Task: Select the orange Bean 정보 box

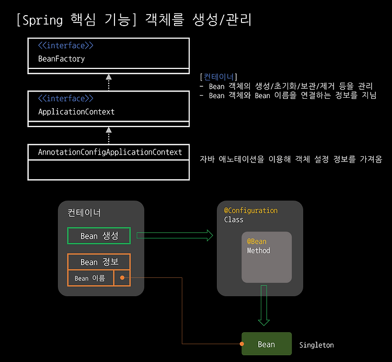Action: [99, 262]
